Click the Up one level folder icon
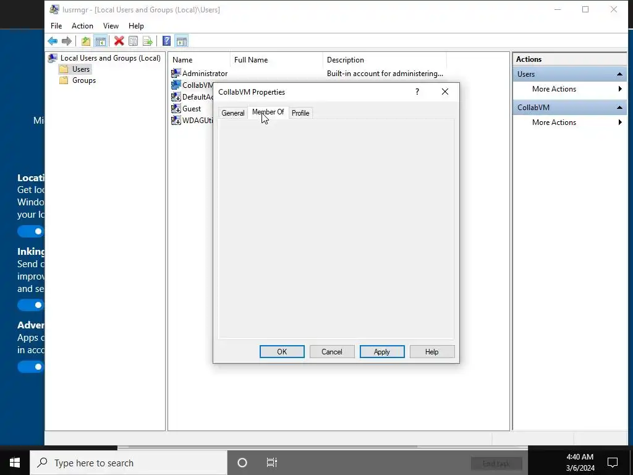The width and height of the screenshot is (633, 475). (x=85, y=41)
